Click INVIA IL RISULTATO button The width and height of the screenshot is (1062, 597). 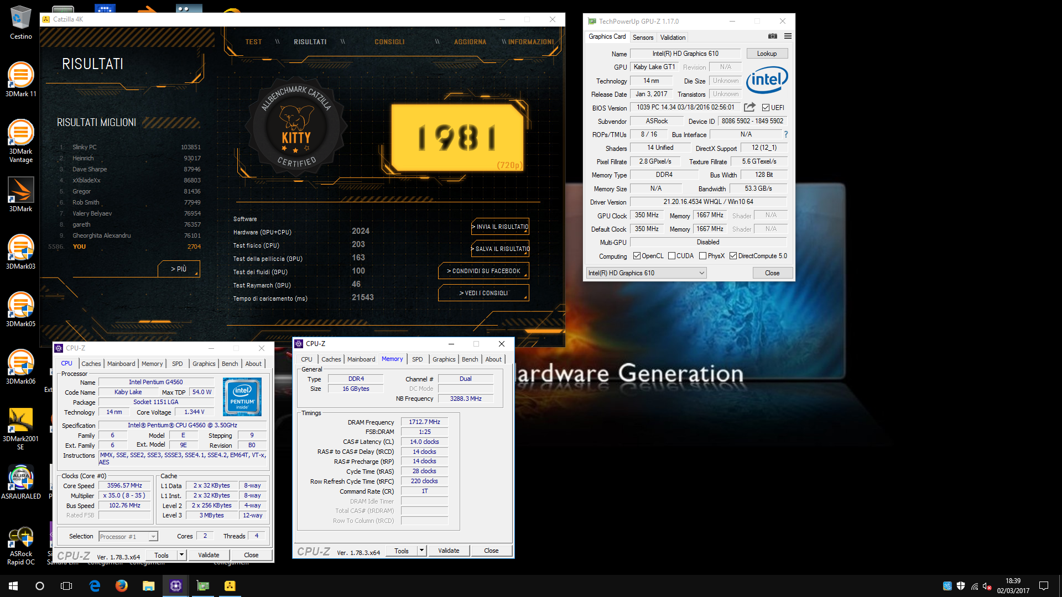[x=500, y=227]
